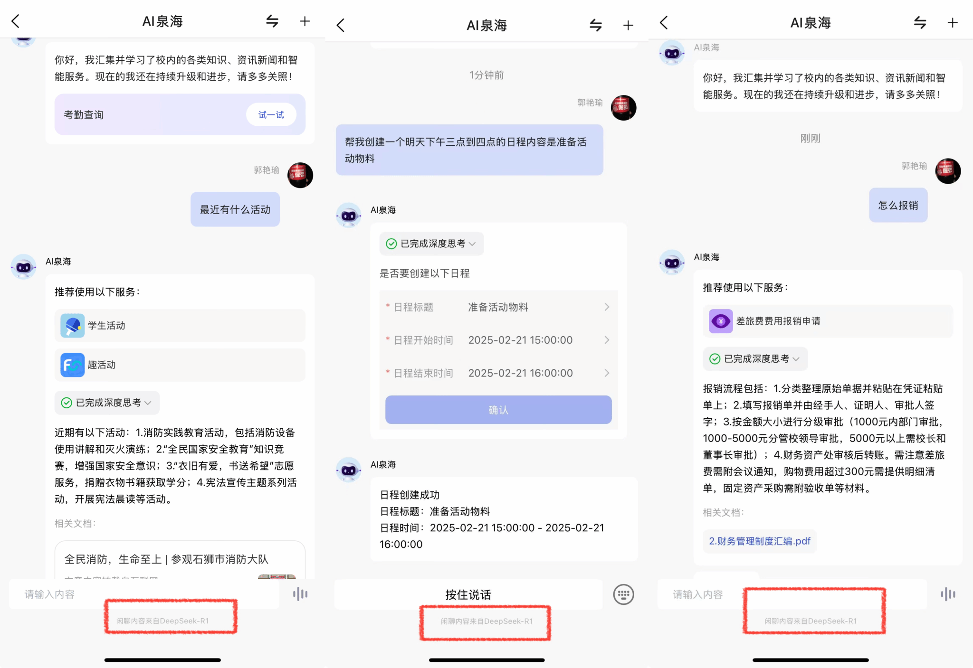The width and height of the screenshot is (973, 668).
Task: Expand 已完成深度思考 in left chat
Action: point(107,403)
